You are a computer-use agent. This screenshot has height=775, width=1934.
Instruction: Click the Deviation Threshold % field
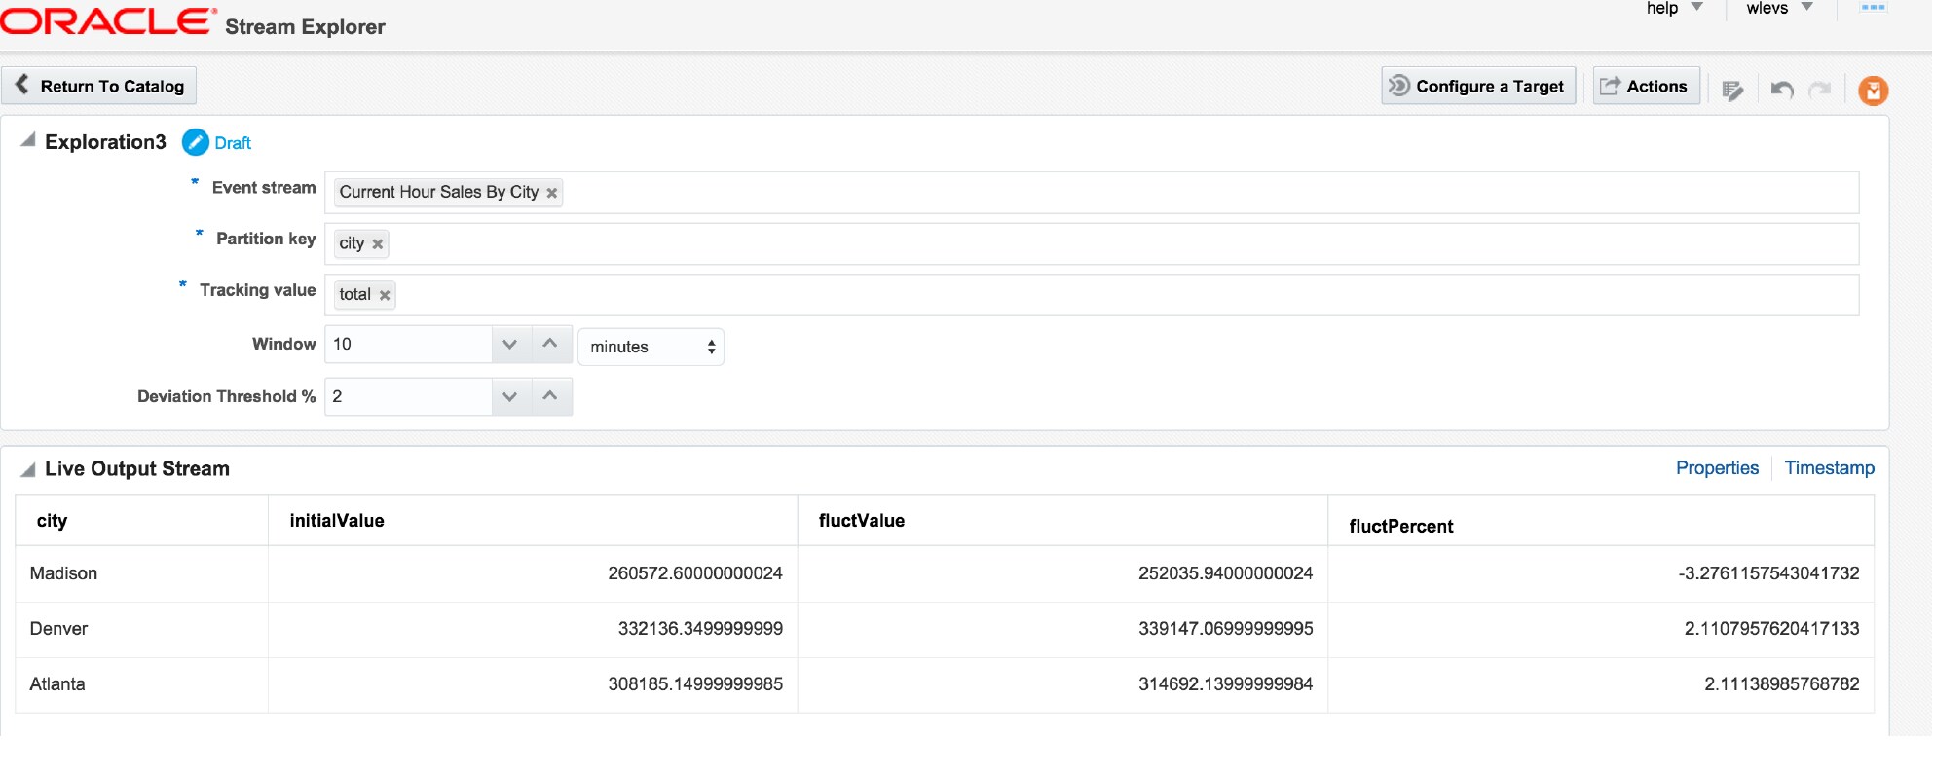pos(408,396)
